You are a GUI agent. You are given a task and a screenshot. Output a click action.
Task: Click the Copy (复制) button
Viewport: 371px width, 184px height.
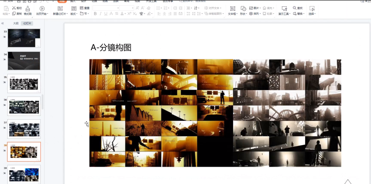tap(17, 14)
